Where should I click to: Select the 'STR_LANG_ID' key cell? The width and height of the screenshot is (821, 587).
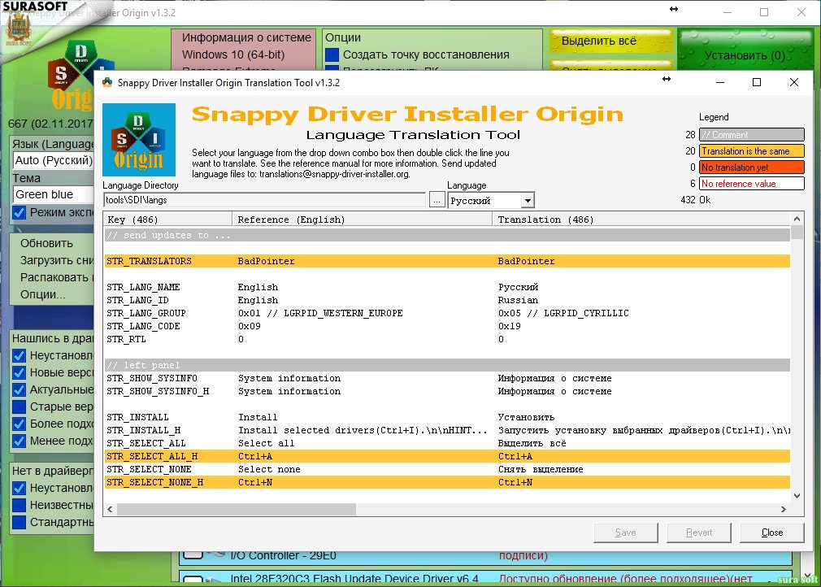pyautogui.click(x=137, y=301)
